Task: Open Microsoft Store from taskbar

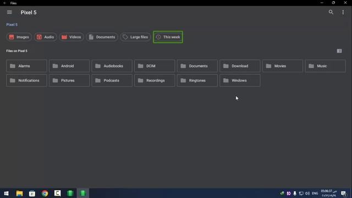Action: [32, 193]
